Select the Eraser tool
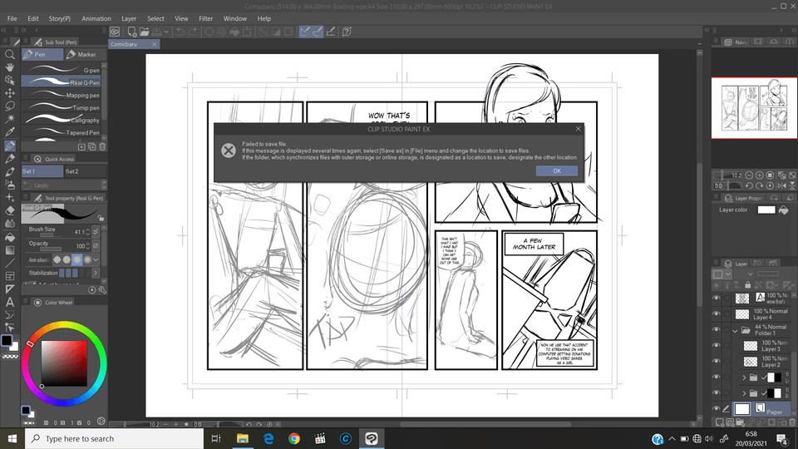The width and height of the screenshot is (798, 449). coord(10,210)
